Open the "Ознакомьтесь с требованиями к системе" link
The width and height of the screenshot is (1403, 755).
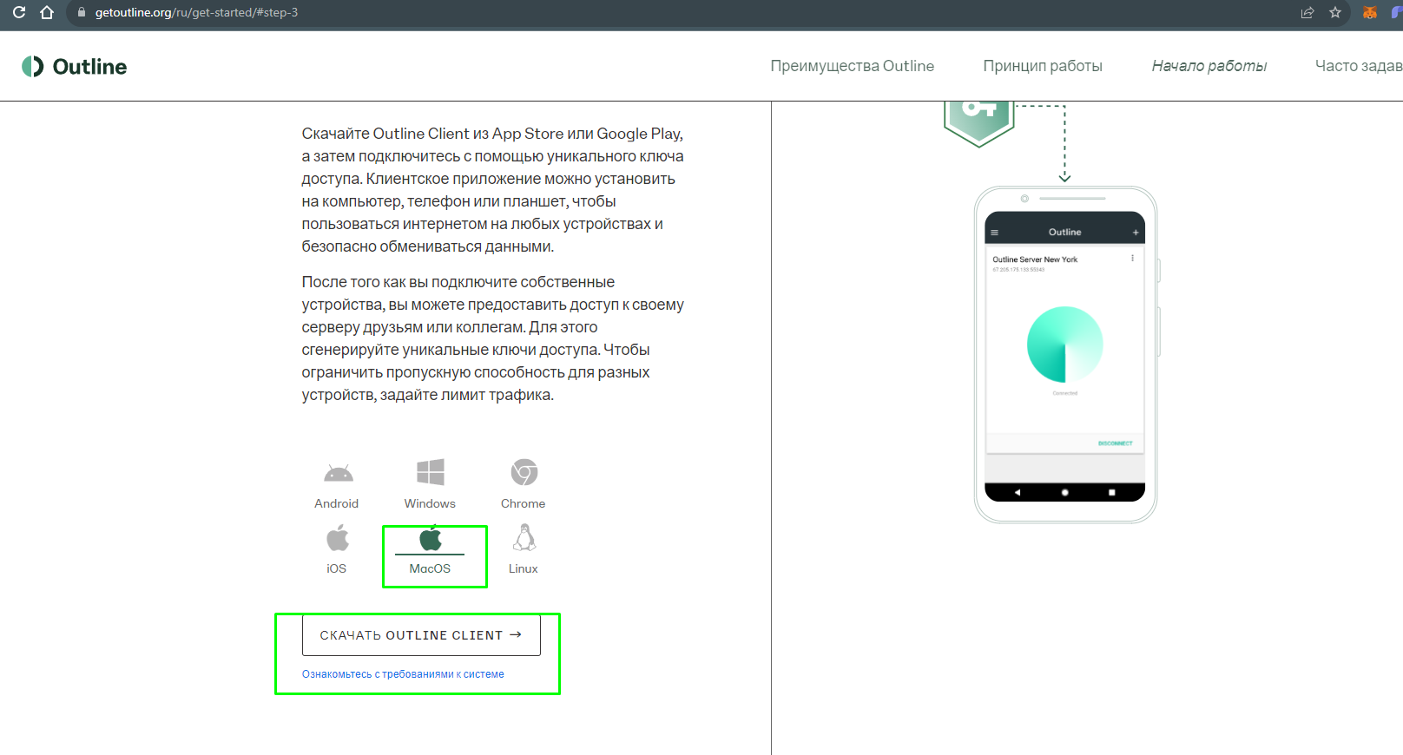click(403, 674)
